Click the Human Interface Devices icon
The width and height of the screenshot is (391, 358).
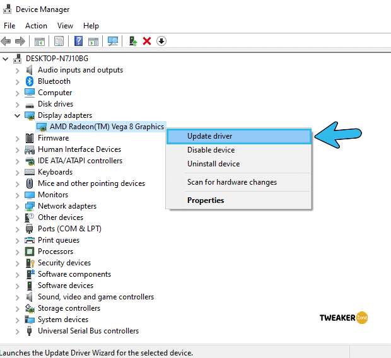point(30,149)
